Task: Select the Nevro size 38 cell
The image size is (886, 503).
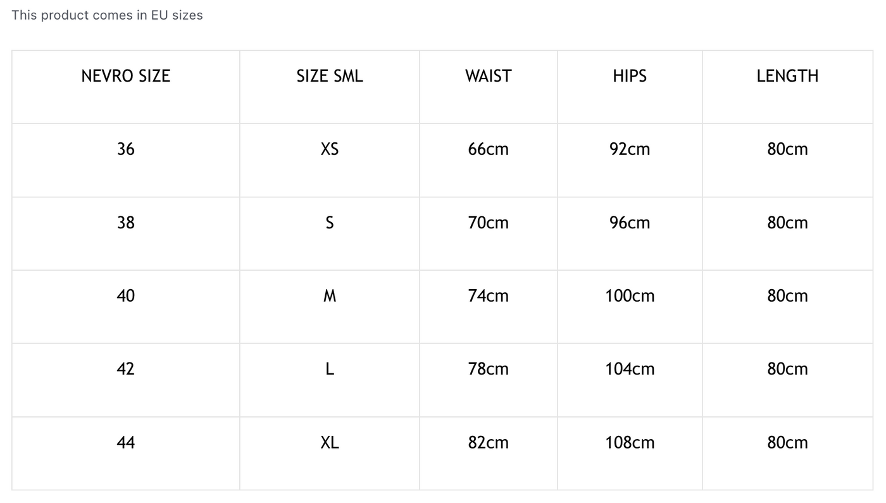Action: point(125,223)
